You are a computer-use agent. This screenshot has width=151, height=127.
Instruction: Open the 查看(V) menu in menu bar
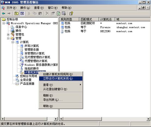click(39, 8)
